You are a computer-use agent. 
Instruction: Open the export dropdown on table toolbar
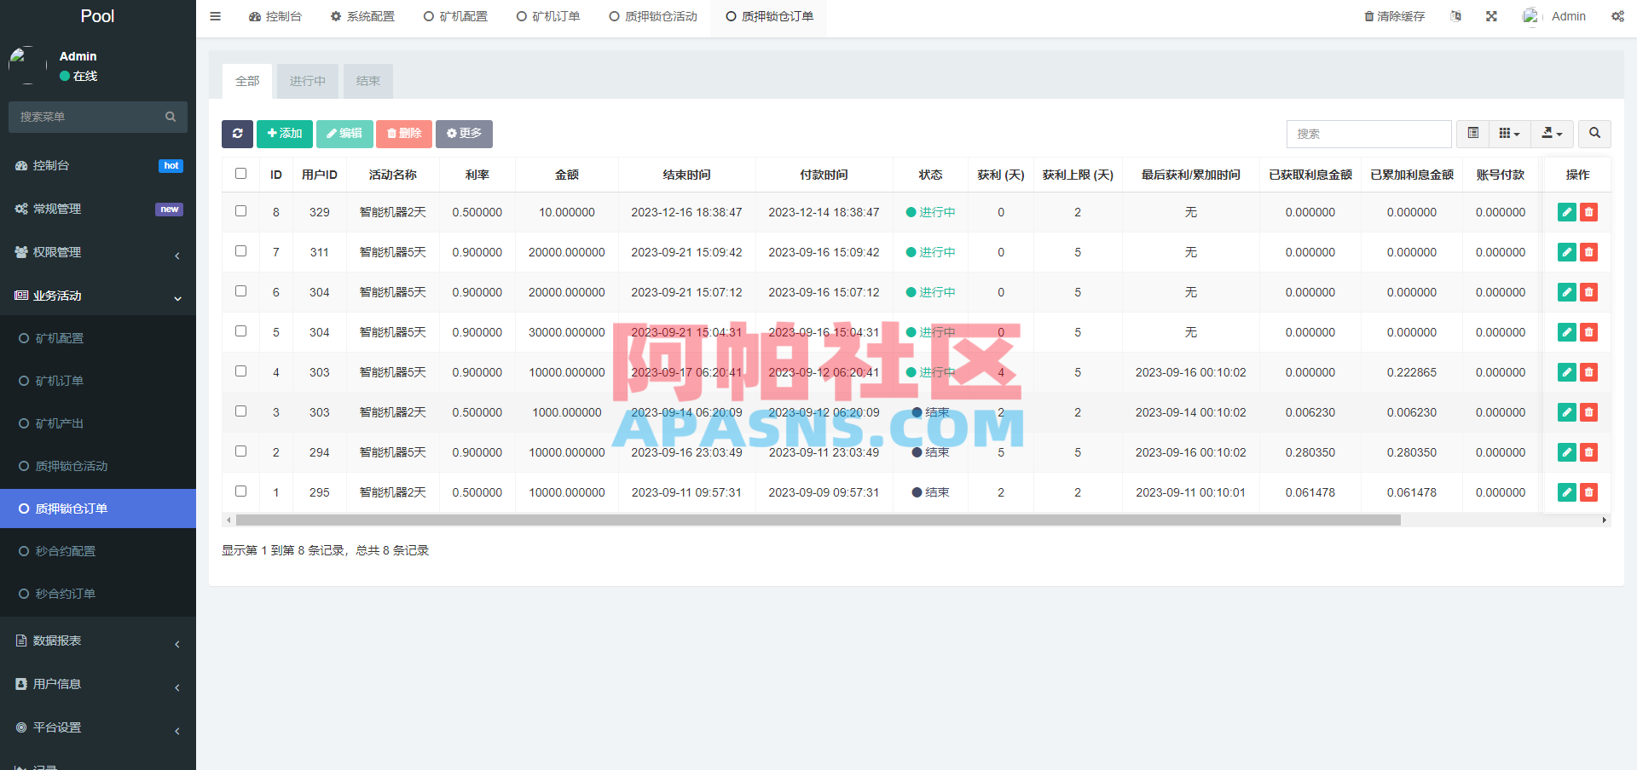click(x=1551, y=134)
